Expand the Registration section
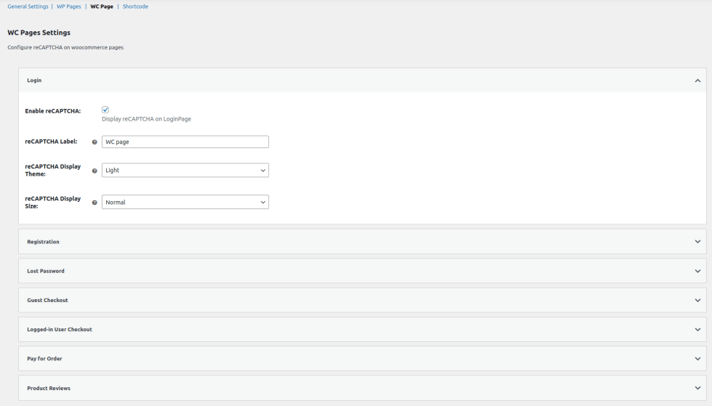This screenshot has width=712, height=406. [x=363, y=242]
